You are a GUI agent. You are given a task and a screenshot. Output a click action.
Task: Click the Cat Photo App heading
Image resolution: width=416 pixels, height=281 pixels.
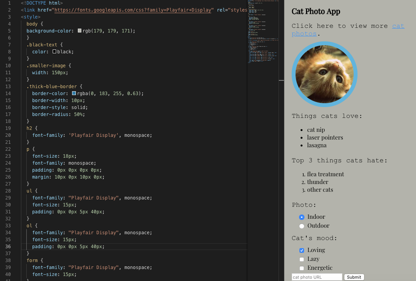click(316, 12)
